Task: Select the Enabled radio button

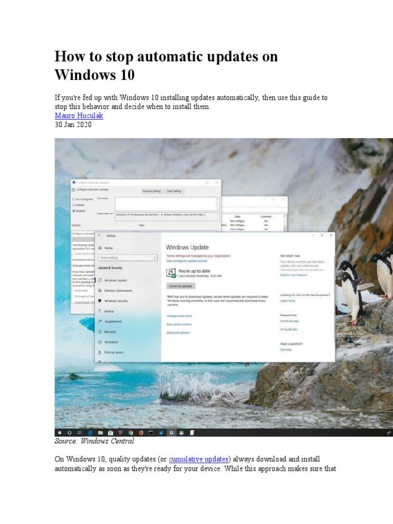Action: [x=74, y=205]
